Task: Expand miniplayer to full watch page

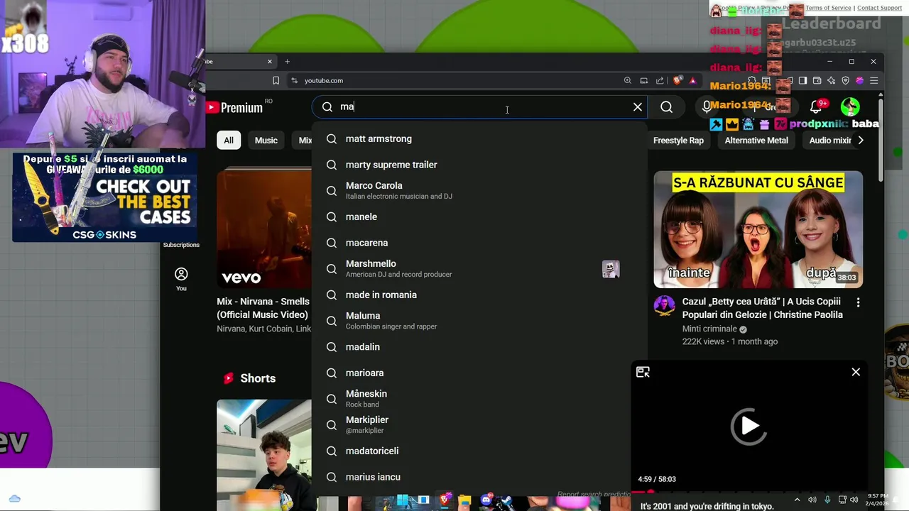Action: [x=643, y=372]
